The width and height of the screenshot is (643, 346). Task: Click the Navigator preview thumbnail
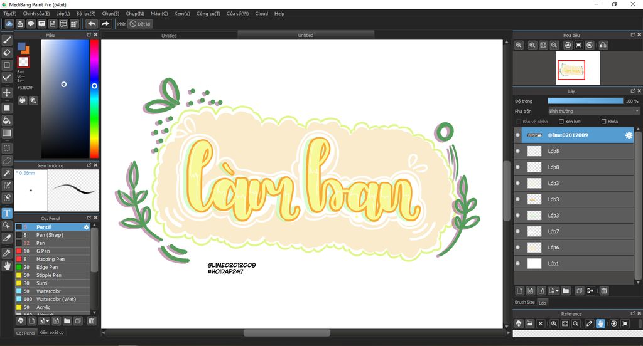click(578, 68)
